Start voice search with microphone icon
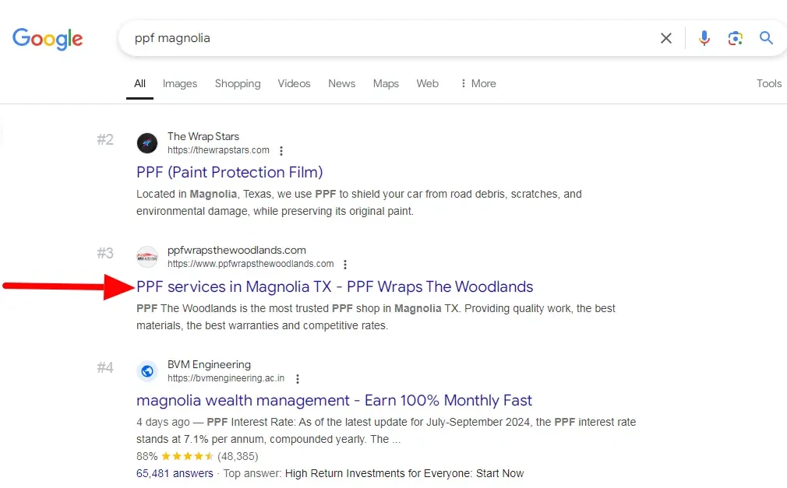The image size is (787, 488). (704, 38)
